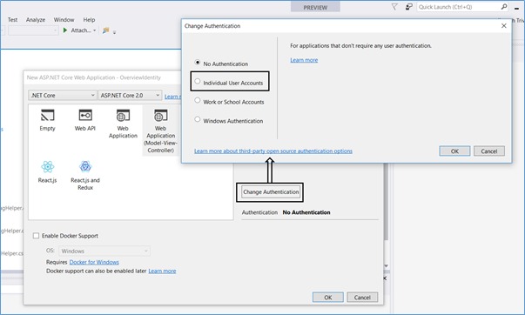Viewport: 525px width, 315px height.
Task: Expand the Attach button dropdown arrow
Action: [x=95, y=30]
